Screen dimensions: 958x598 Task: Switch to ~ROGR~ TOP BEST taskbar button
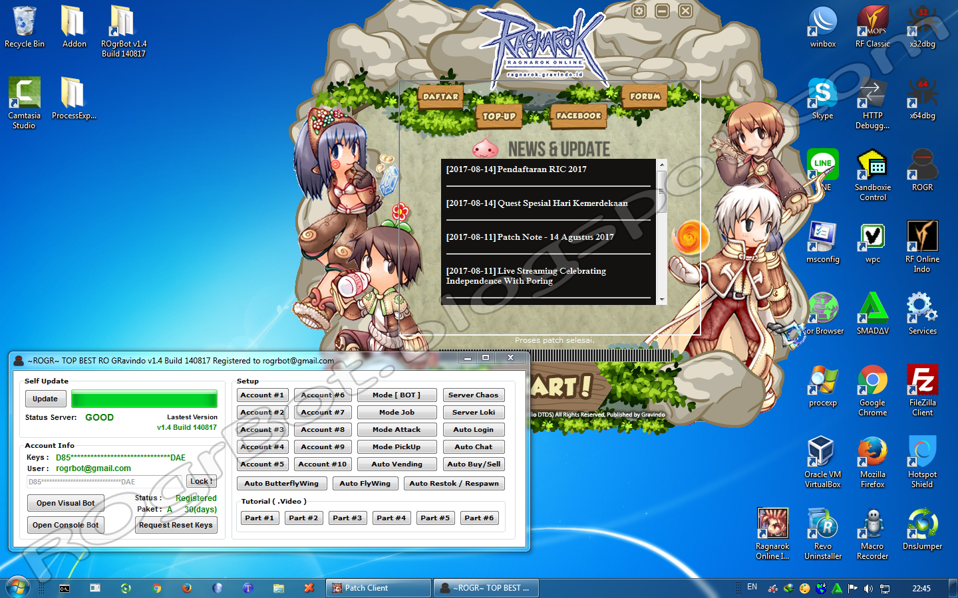[486, 588]
